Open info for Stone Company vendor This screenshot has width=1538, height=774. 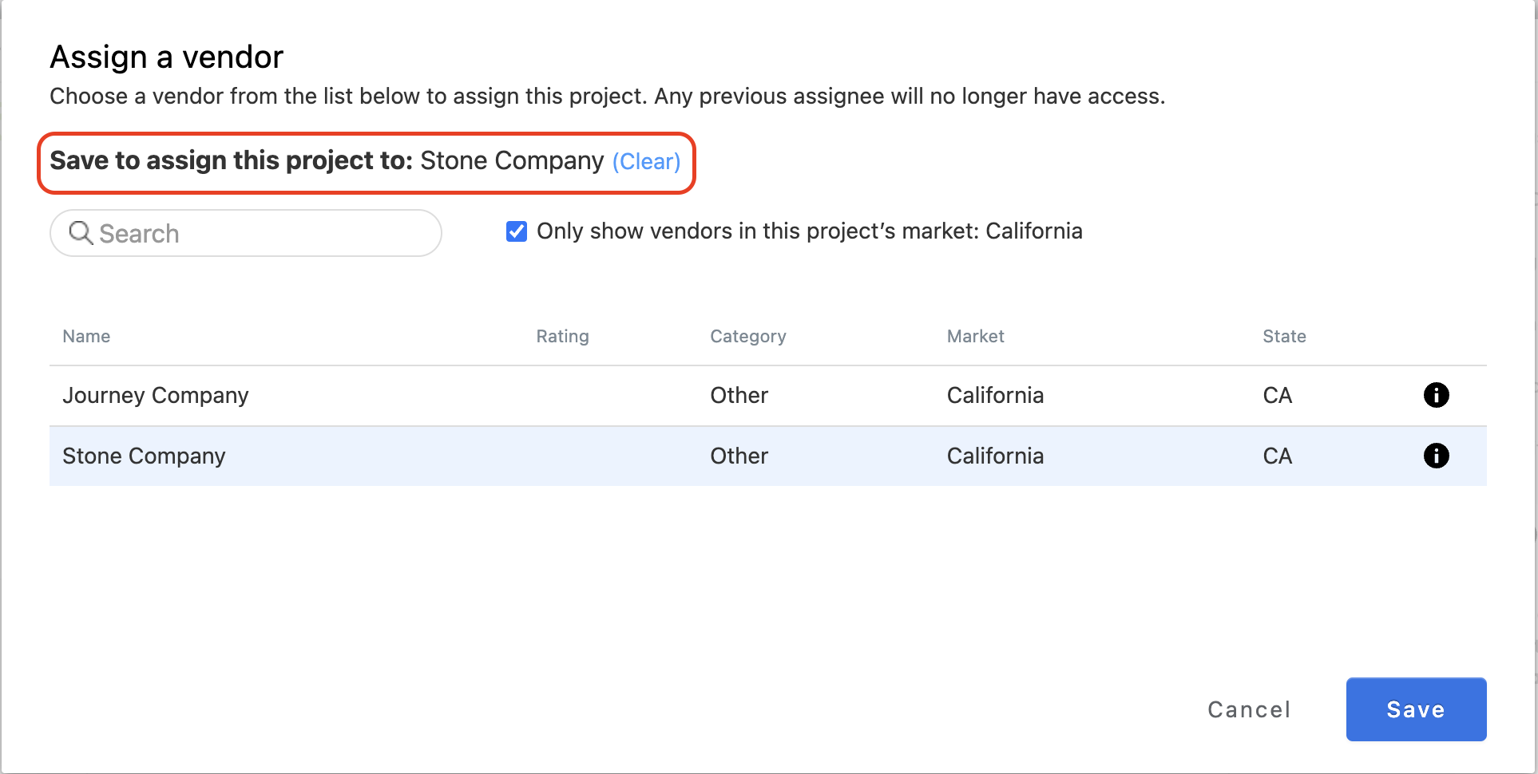(x=1436, y=456)
